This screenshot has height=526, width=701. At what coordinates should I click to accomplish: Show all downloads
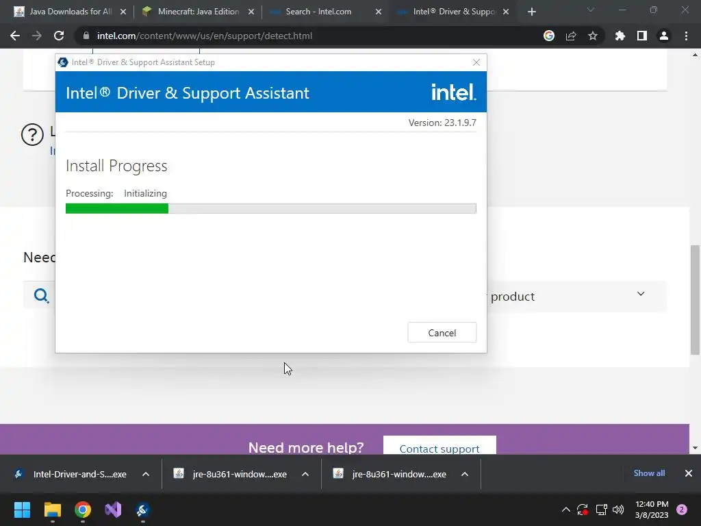click(649, 473)
